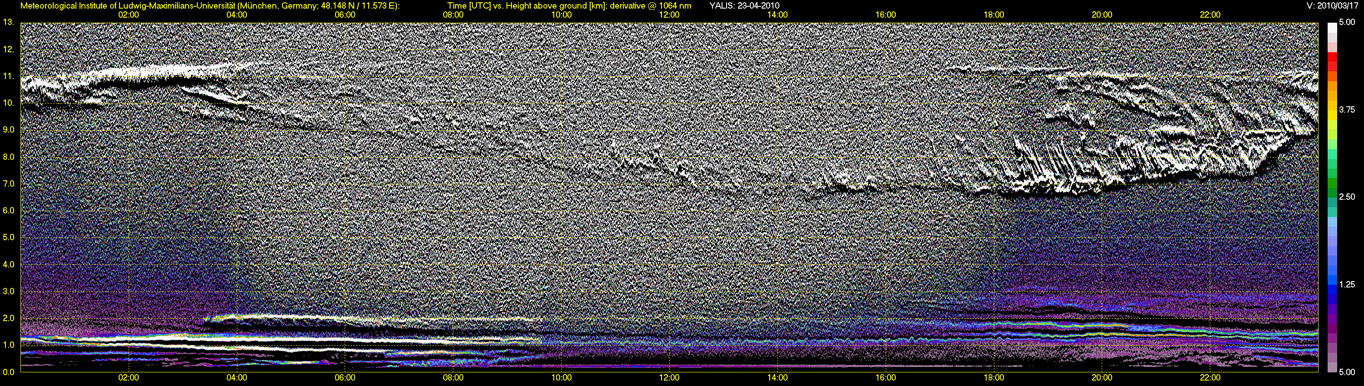Select the 8.0 km height axis label

tap(8, 157)
